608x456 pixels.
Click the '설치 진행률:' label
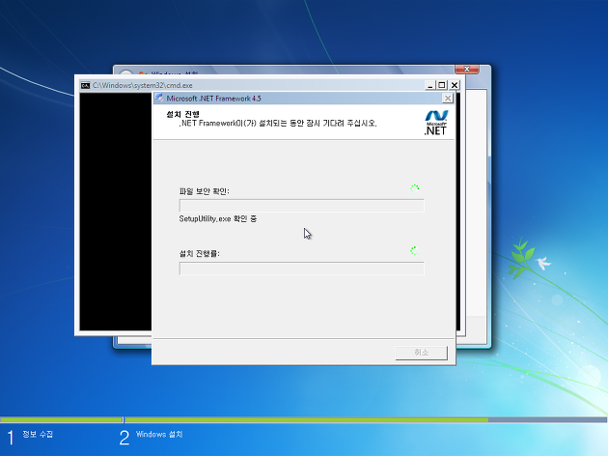200,253
